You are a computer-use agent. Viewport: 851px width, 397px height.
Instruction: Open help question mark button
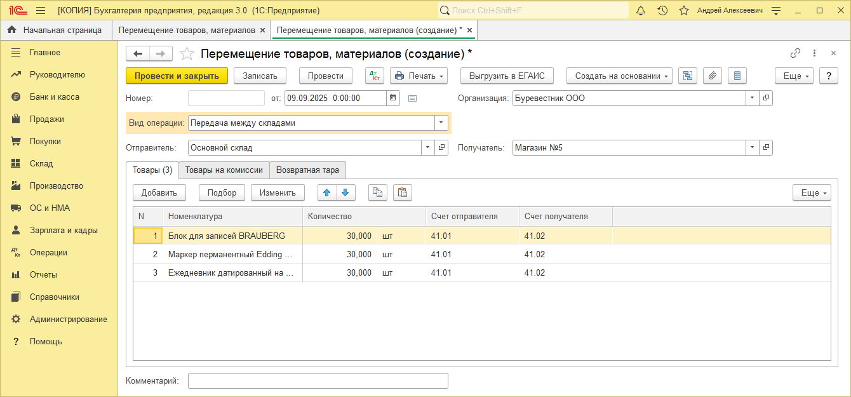click(x=829, y=76)
